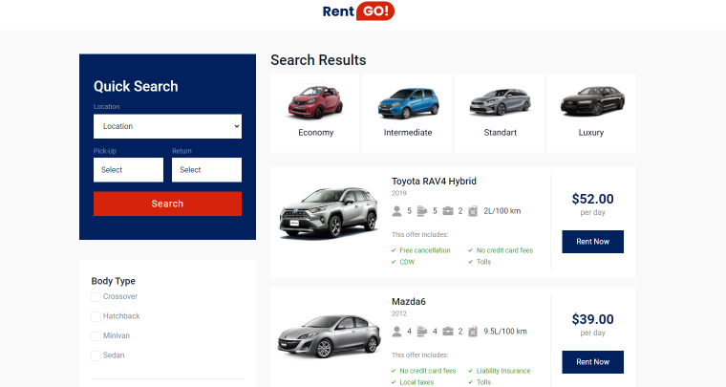This screenshot has height=387, width=726.
Task: Click the $39.00 price
Action: (x=592, y=319)
